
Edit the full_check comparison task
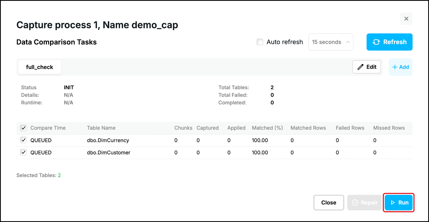point(366,67)
